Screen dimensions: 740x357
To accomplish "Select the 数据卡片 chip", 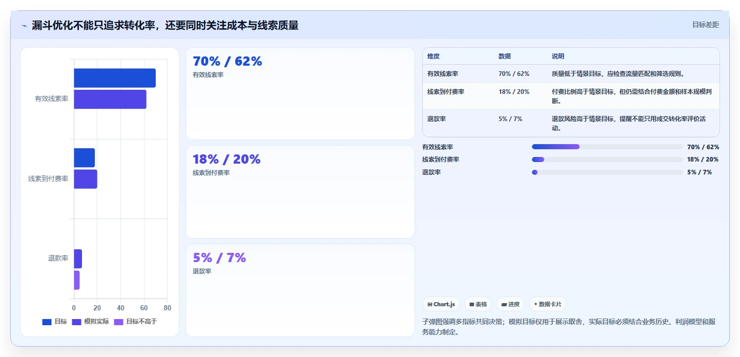I will point(548,304).
